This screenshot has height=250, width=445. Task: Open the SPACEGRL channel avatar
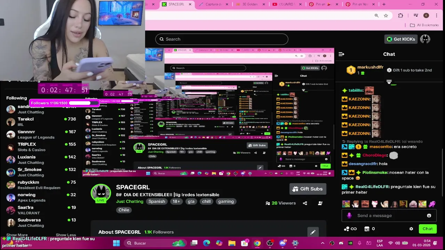[101, 193]
